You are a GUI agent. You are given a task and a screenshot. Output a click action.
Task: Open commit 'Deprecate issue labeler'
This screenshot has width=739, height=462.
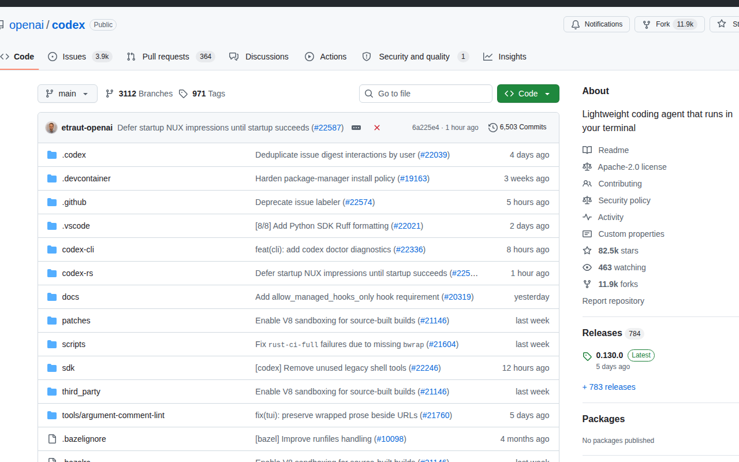(x=298, y=202)
